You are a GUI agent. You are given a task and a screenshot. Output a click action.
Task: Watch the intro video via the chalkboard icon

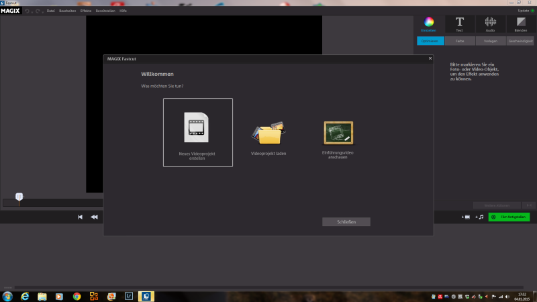[x=338, y=133]
